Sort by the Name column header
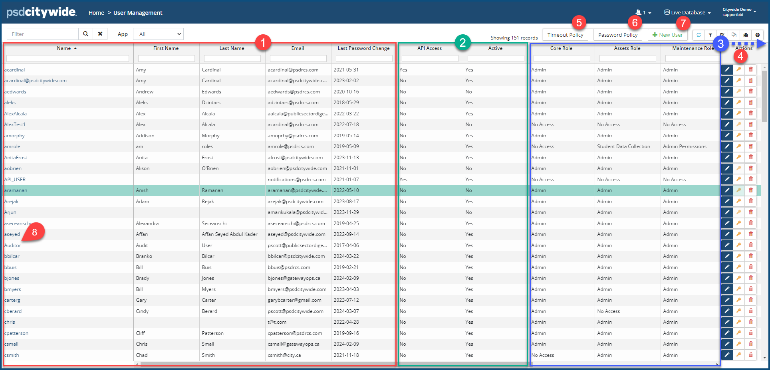This screenshot has width=770, height=370. [64, 48]
